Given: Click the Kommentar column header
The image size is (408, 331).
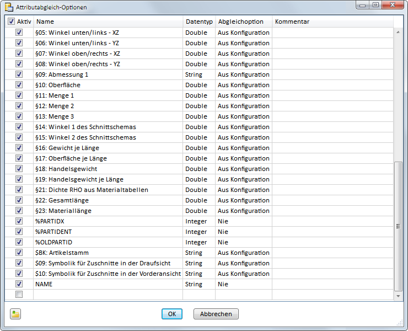Looking at the screenshot, I should point(333,22).
